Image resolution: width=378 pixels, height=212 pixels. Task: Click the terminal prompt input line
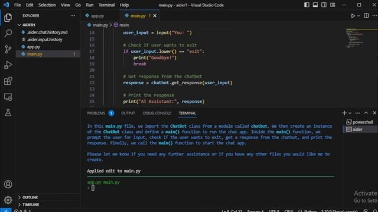[x=211, y=188]
